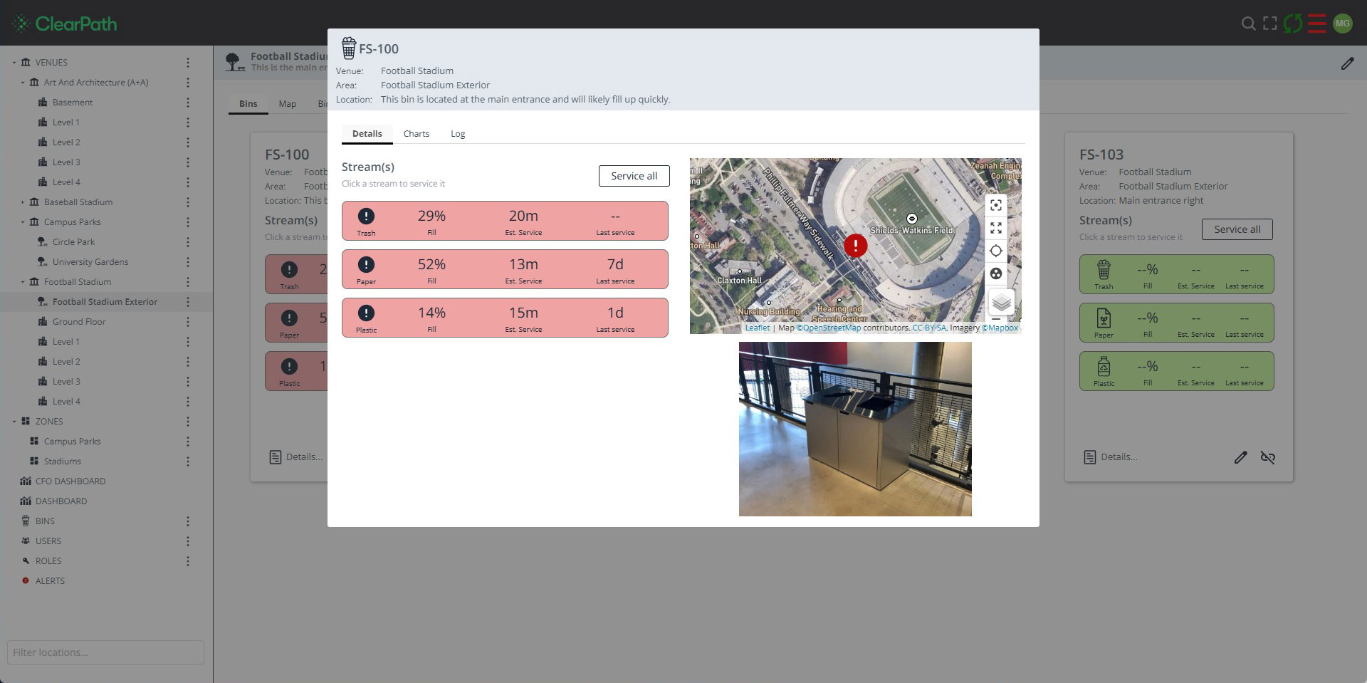Open Details on the background FS-100 card
Viewport: 1367px width, 683px height.
296,457
